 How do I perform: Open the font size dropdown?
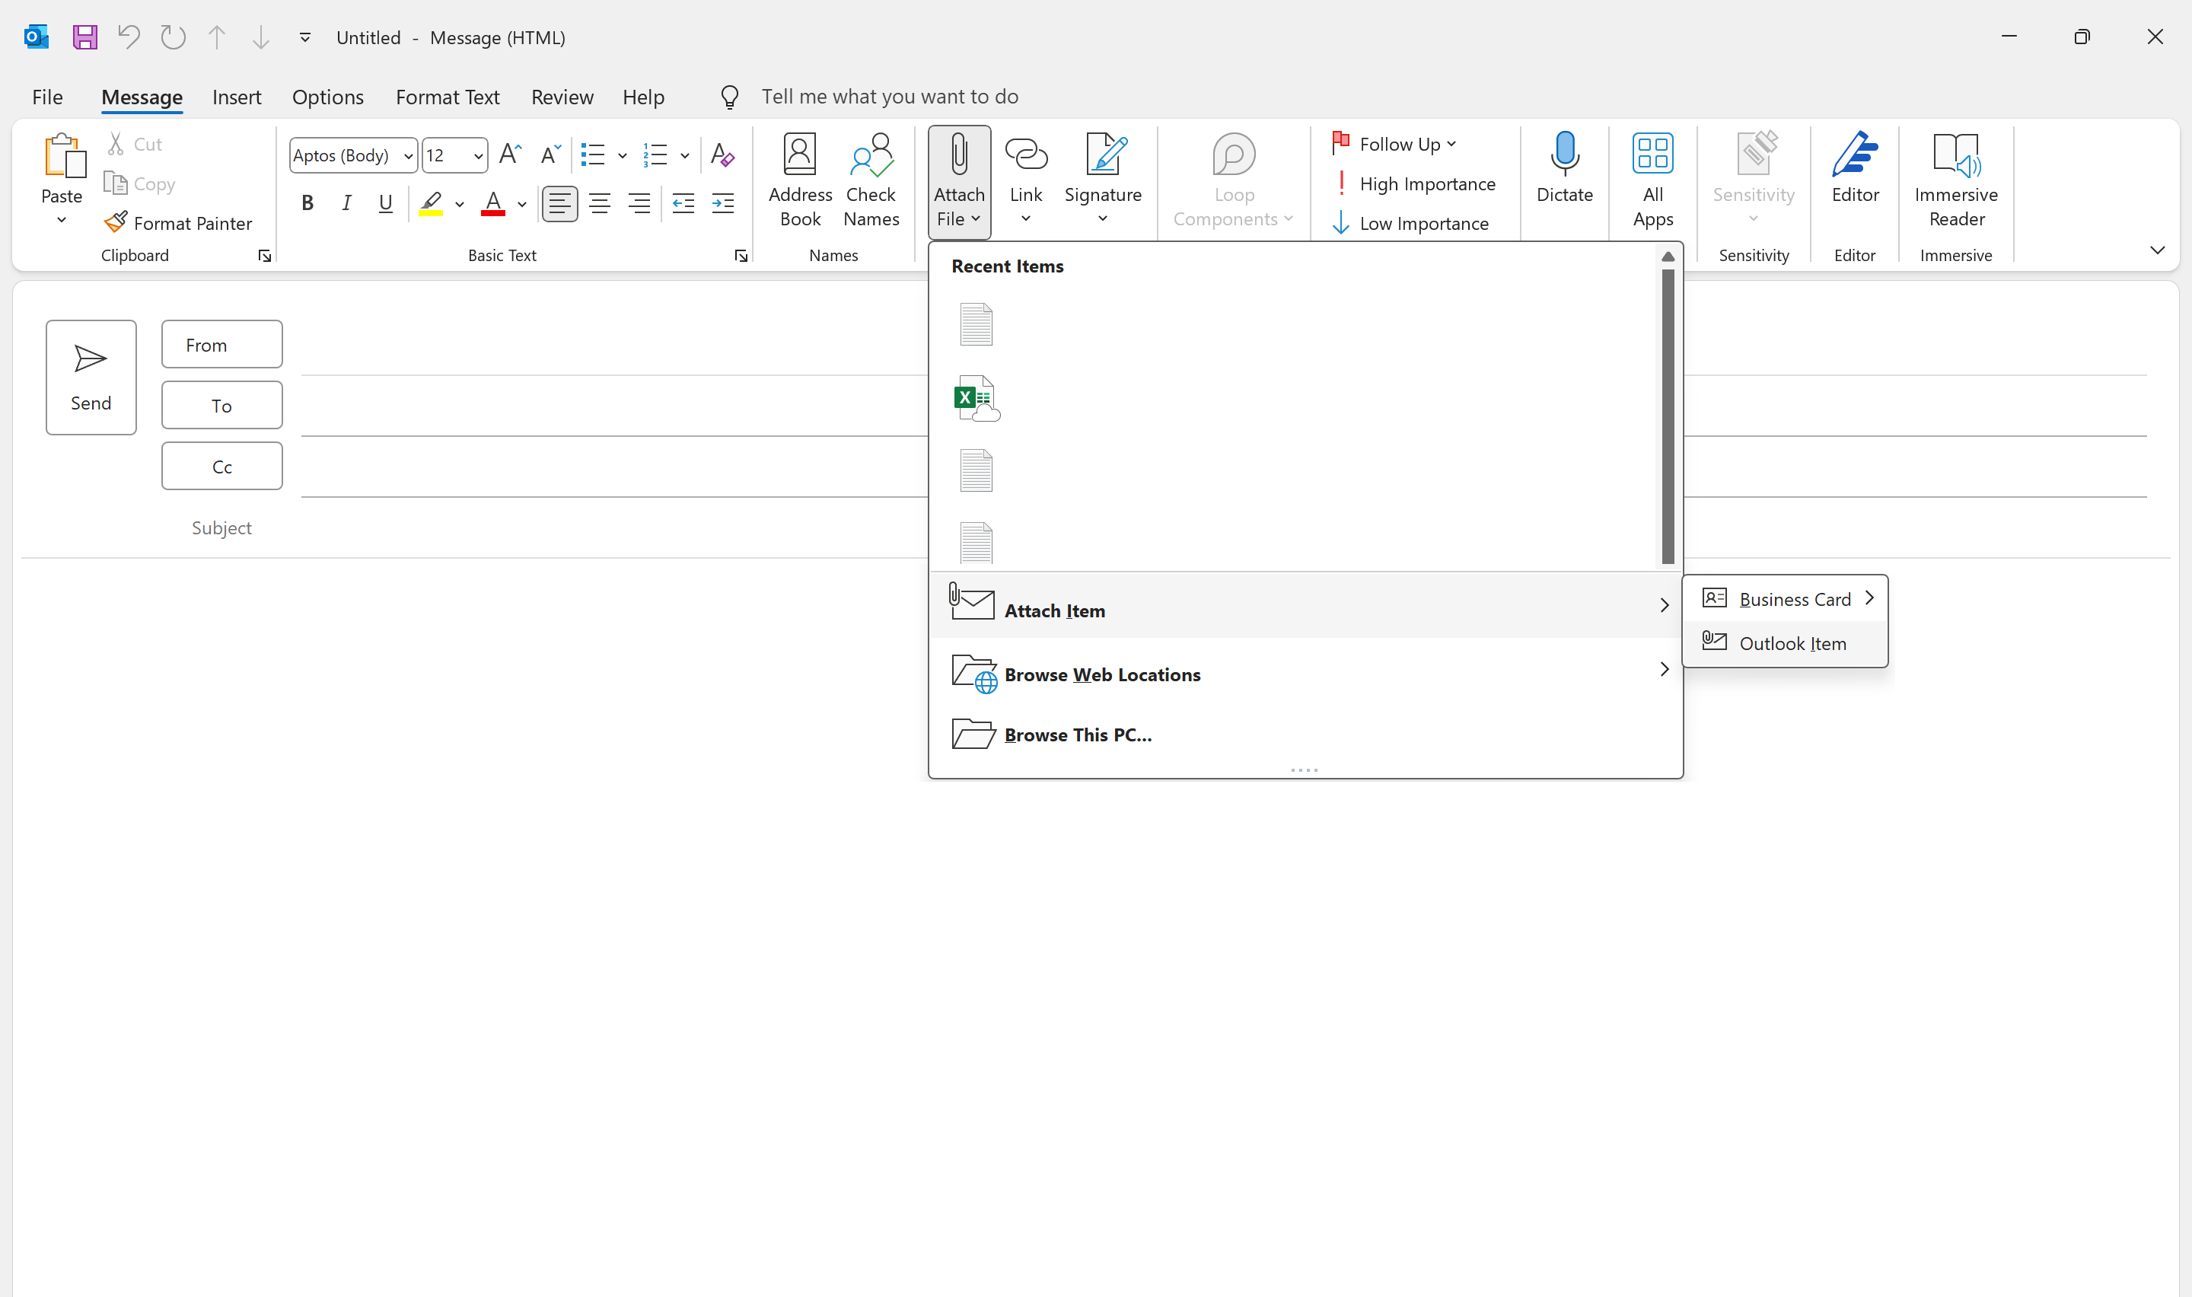478,155
